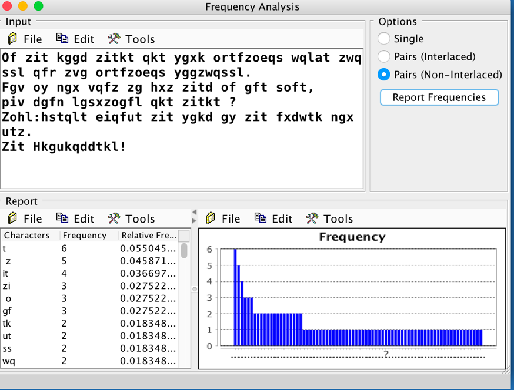Choose Pairs (Interlaced) option
514x390 pixels.
384,57
